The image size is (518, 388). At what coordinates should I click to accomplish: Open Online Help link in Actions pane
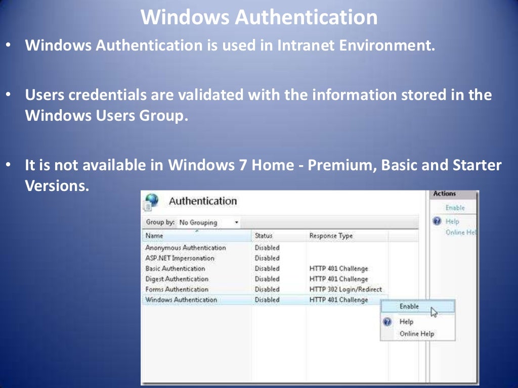[461, 232]
